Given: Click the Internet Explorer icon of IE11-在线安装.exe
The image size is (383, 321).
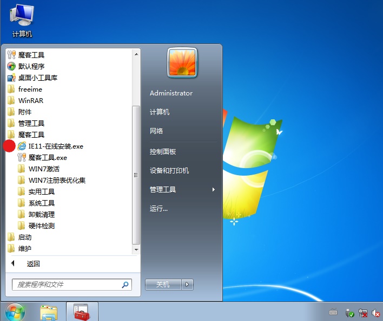Looking at the screenshot, I should tap(22, 146).
